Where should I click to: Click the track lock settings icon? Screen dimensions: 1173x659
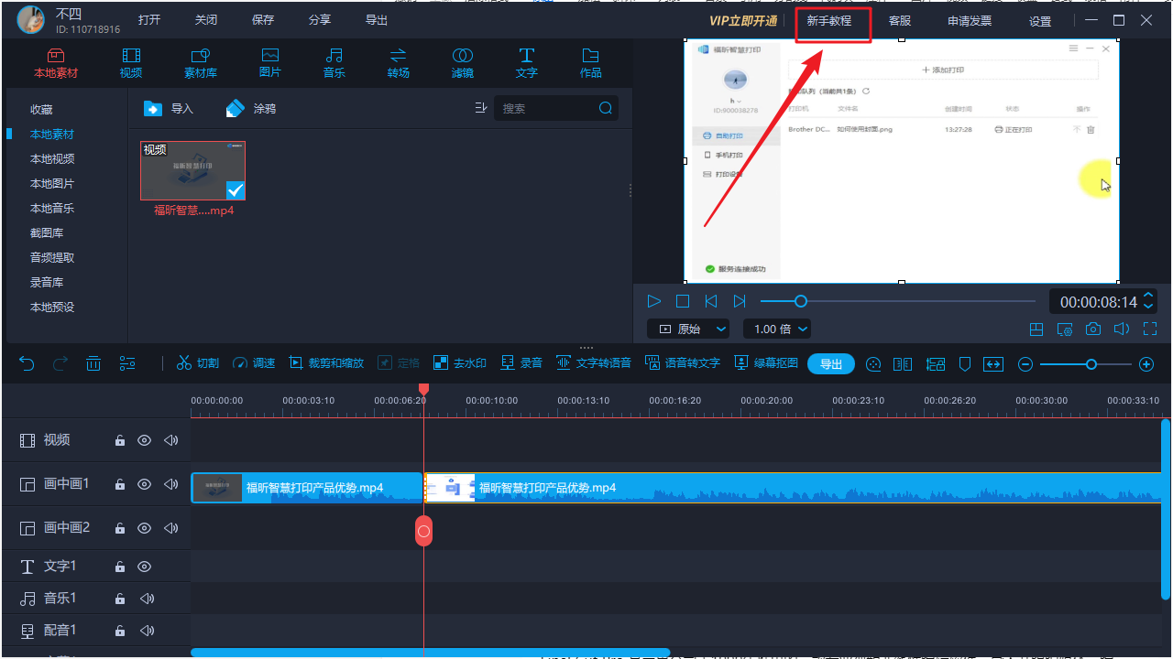point(935,364)
